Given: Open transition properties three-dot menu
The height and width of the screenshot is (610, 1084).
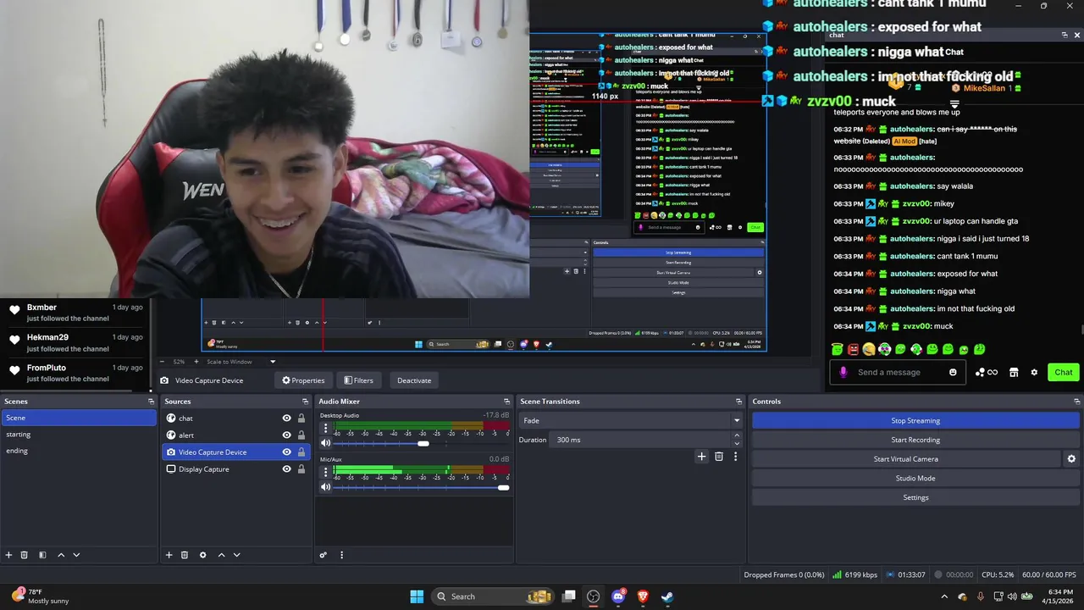Looking at the screenshot, I should coord(735,457).
